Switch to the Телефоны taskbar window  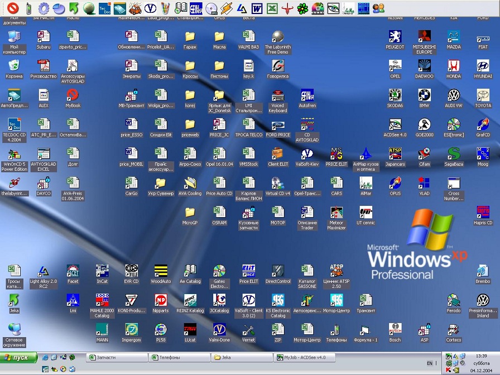pos(179,358)
